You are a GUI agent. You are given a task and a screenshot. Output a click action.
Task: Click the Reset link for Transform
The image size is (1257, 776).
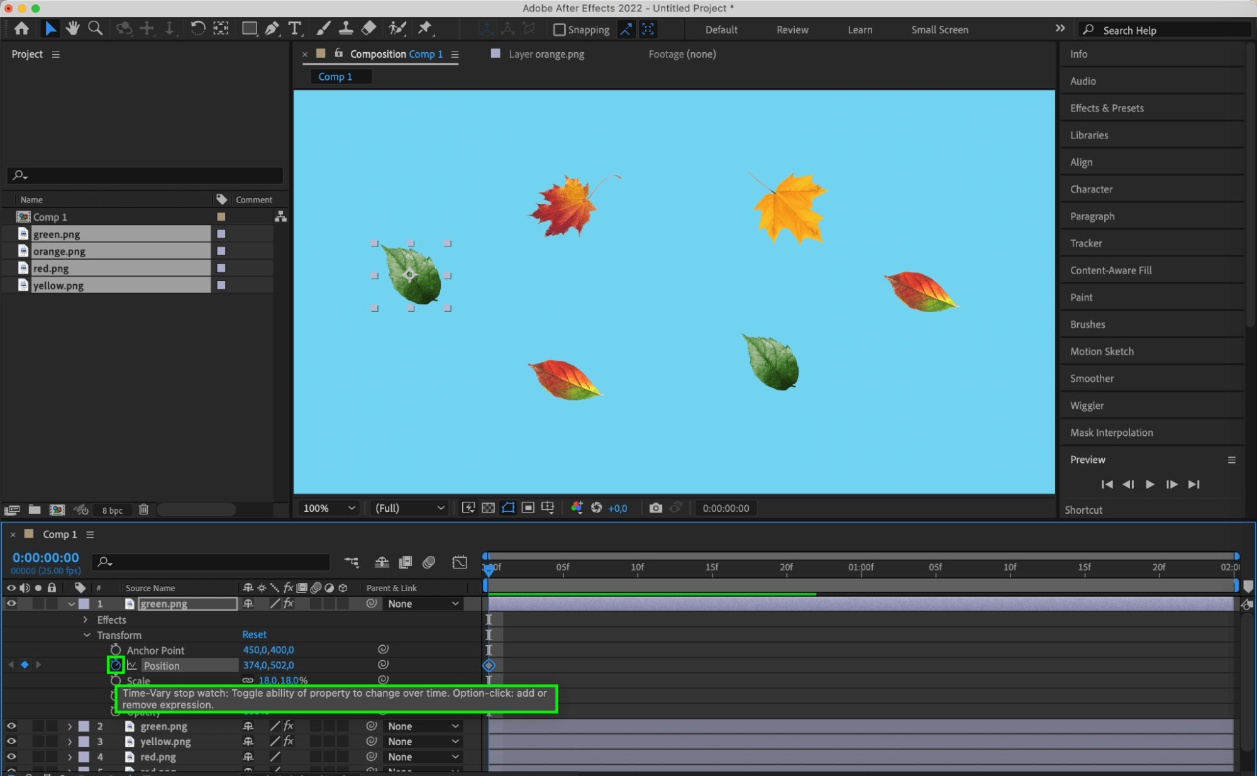click(x=254, y=635)
